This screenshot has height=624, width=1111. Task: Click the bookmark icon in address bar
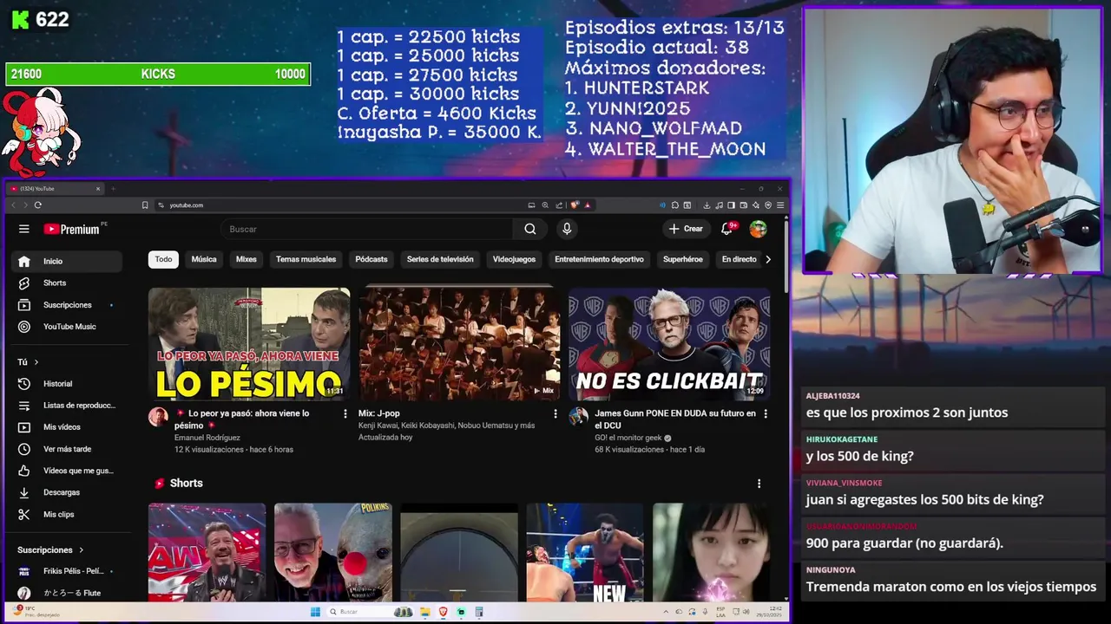pos(145,205)
